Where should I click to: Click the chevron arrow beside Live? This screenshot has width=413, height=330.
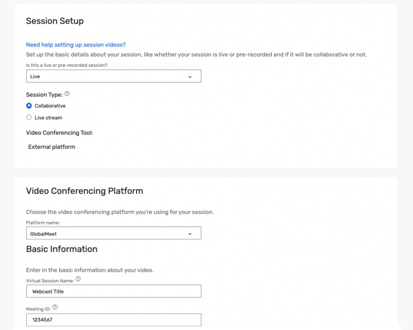(190, 77)
